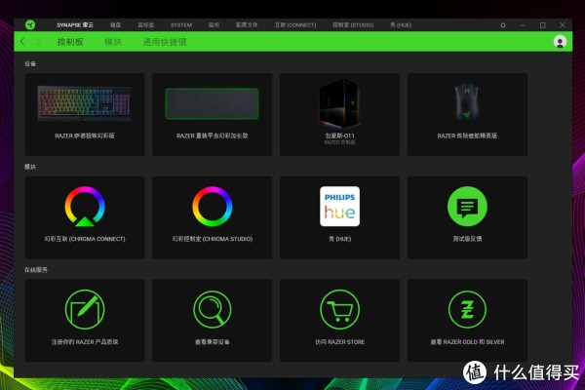Open the SYSTEM tab

(181, 25)
